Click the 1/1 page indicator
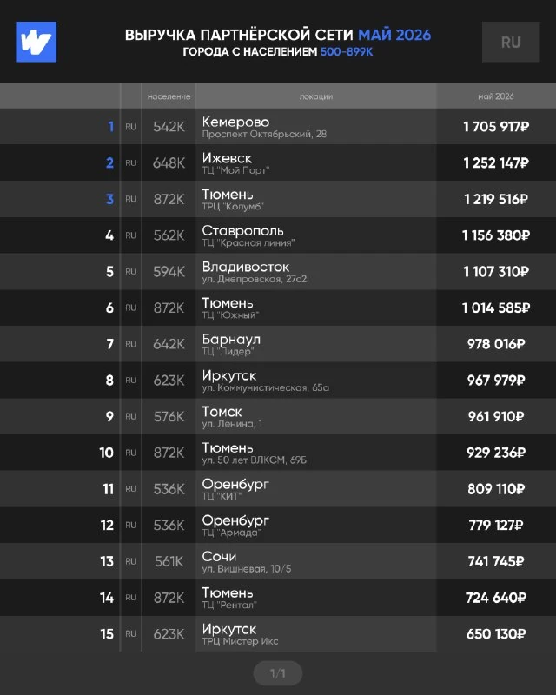The height and width of the screenshot is (695, 556). 278,673
